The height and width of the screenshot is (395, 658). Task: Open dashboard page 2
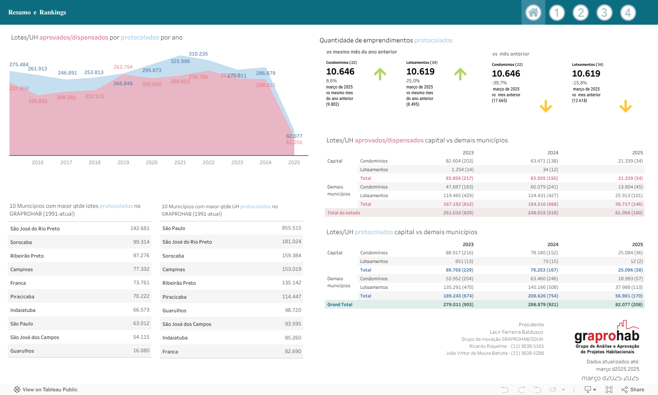pyautogui.click(x=581, y=13)
